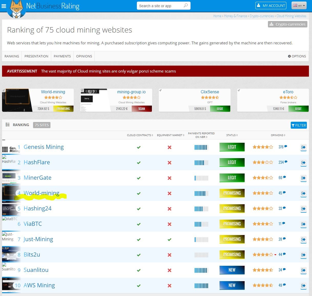Switch to the Opinions tab
312x296 pixels.
click(84, 56)
